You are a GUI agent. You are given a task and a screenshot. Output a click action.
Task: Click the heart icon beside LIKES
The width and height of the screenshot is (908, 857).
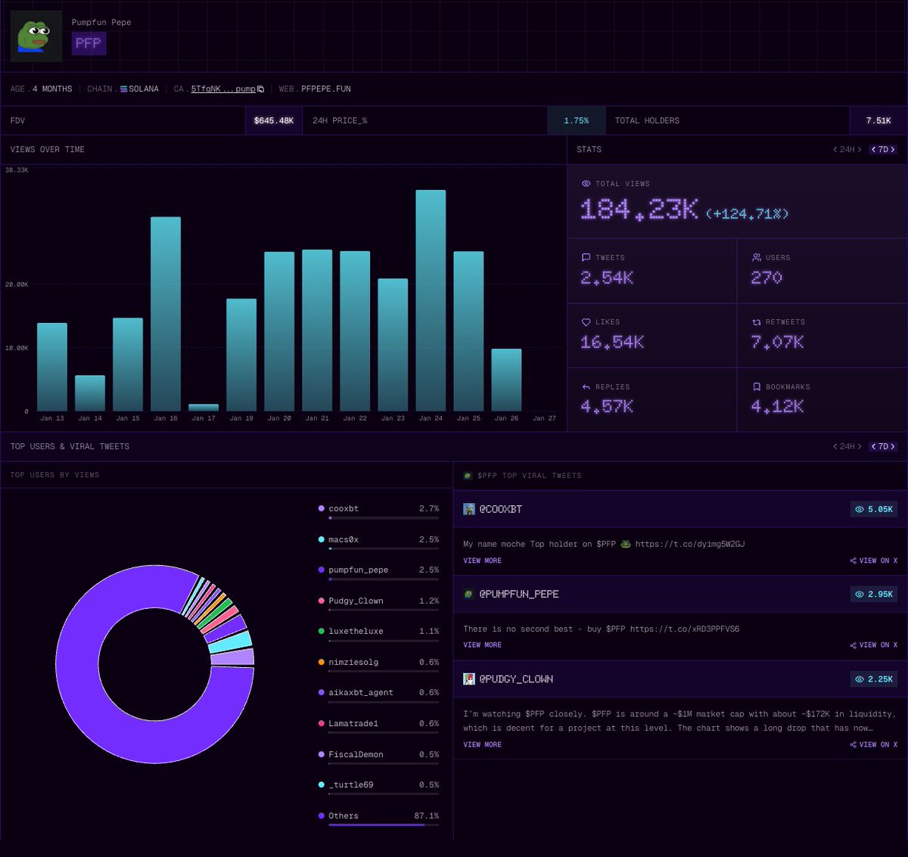pos(586,321)
